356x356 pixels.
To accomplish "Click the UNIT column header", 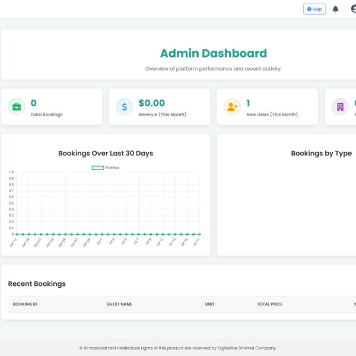I will 209,304.
